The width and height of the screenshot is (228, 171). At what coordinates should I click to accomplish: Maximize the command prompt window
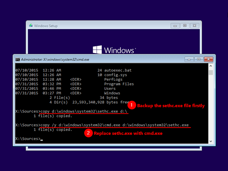tap(199, 59)
